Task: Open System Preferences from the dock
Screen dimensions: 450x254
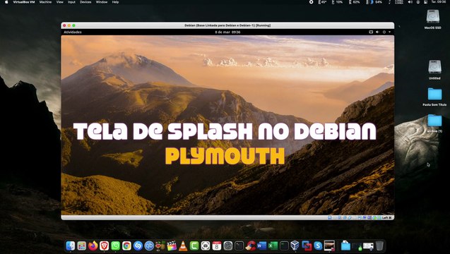Action: coord(228,246)
